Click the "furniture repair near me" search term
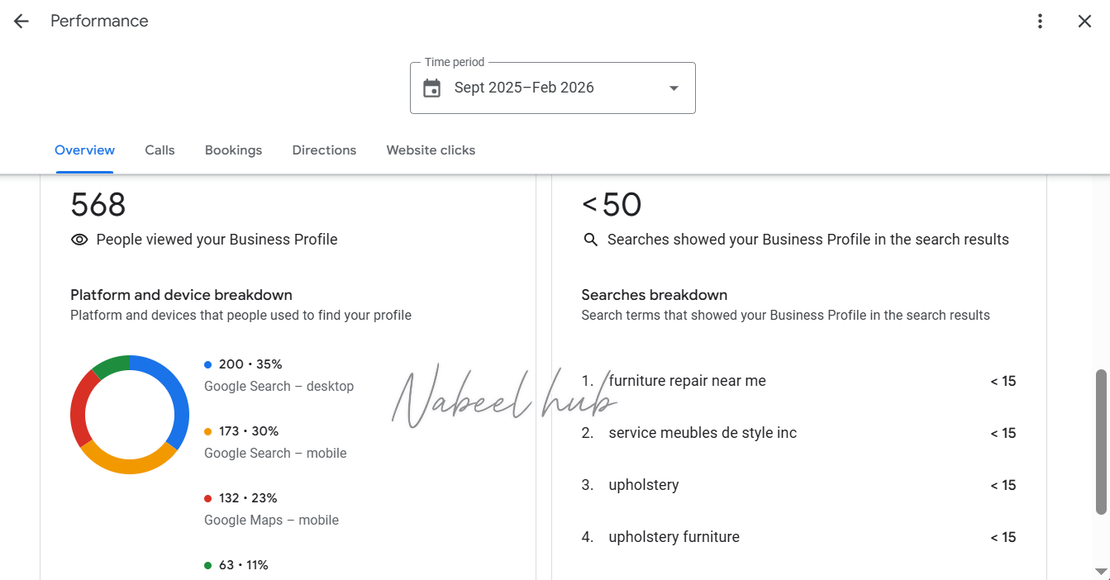1110x580 pixels. pyautogui.click(x=687, y=381)
